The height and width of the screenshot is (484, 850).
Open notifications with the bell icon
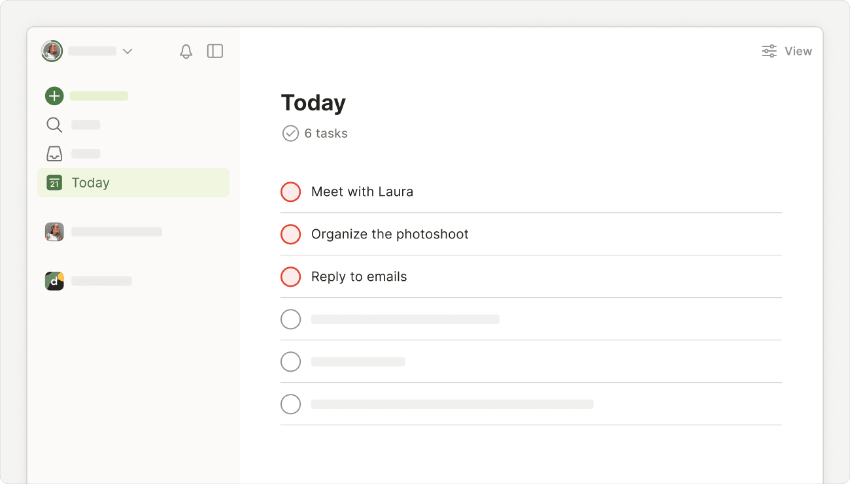pos(186,51)
